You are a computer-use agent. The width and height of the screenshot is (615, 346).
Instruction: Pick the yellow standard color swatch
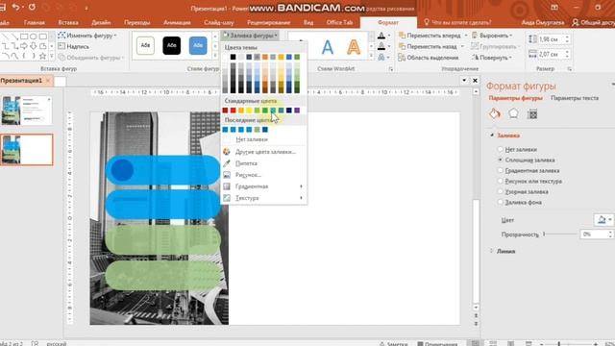pyautogui.click(x=249, y=111)
